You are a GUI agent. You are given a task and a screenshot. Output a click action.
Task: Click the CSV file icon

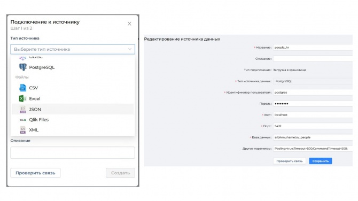point(22,88)
